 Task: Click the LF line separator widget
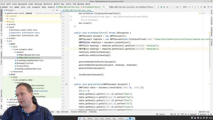[x=178, y=114]
